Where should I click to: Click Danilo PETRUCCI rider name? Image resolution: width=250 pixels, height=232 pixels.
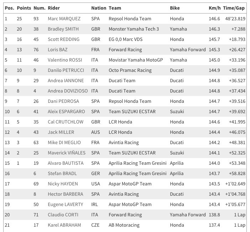coord(66,70)
